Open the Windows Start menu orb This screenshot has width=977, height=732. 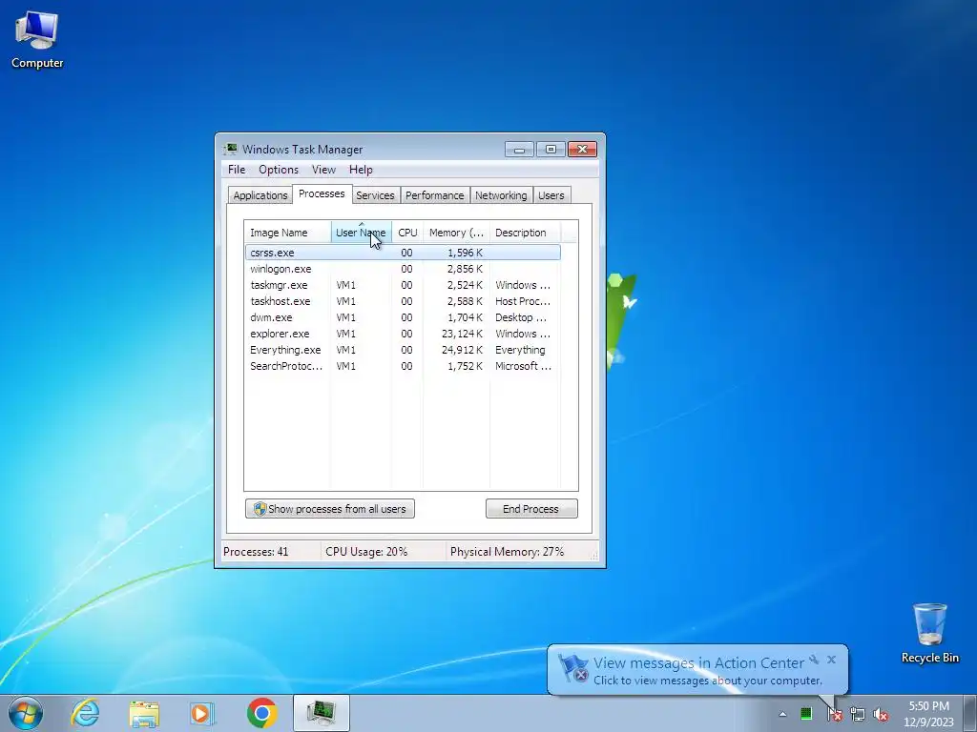(26, 713)
